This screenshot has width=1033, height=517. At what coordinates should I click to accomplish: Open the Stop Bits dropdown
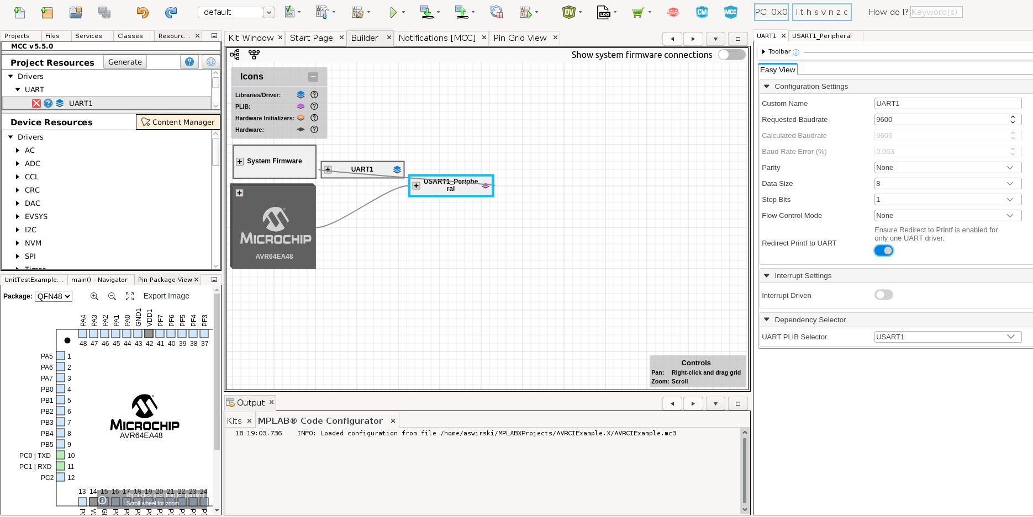pos(948,199)
